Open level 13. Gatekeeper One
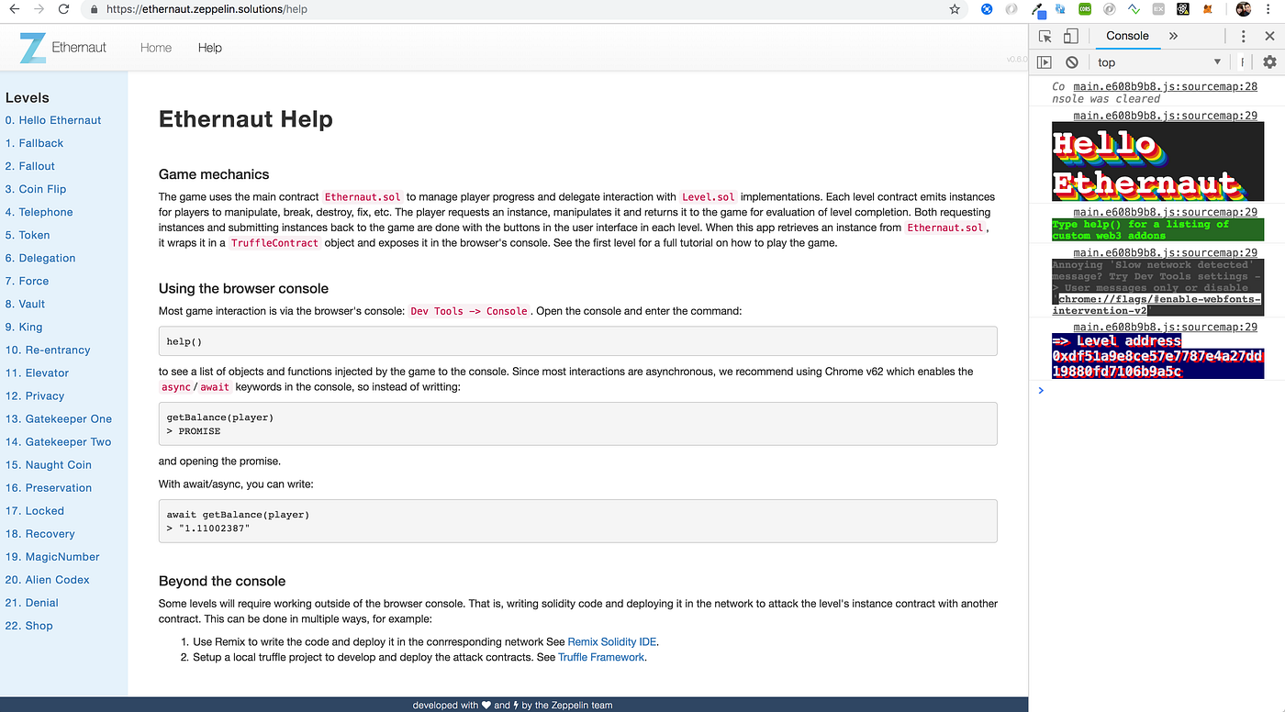 (59, 418)
